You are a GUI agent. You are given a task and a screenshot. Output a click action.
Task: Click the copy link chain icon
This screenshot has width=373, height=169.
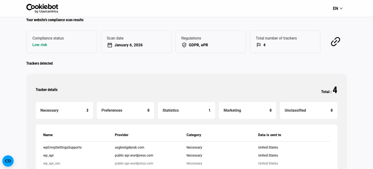tap(335, 42)
